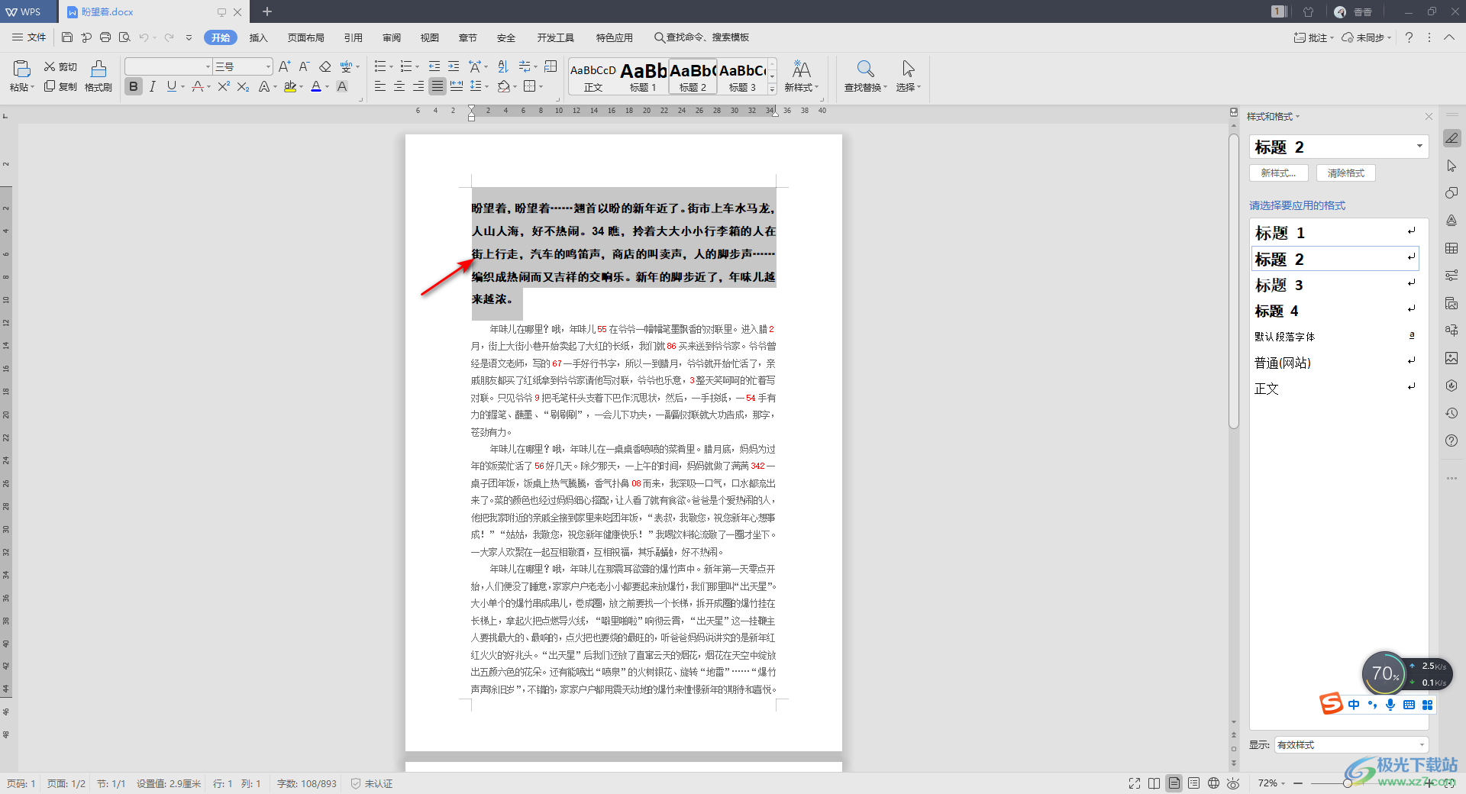Apply superscript formatting
1466x794 pixels.
coord(224,86)
